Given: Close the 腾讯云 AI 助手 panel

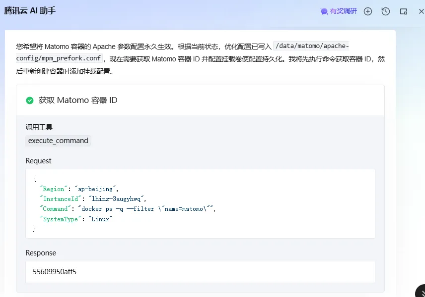Looking at the screenshot, I should point(421,11).
